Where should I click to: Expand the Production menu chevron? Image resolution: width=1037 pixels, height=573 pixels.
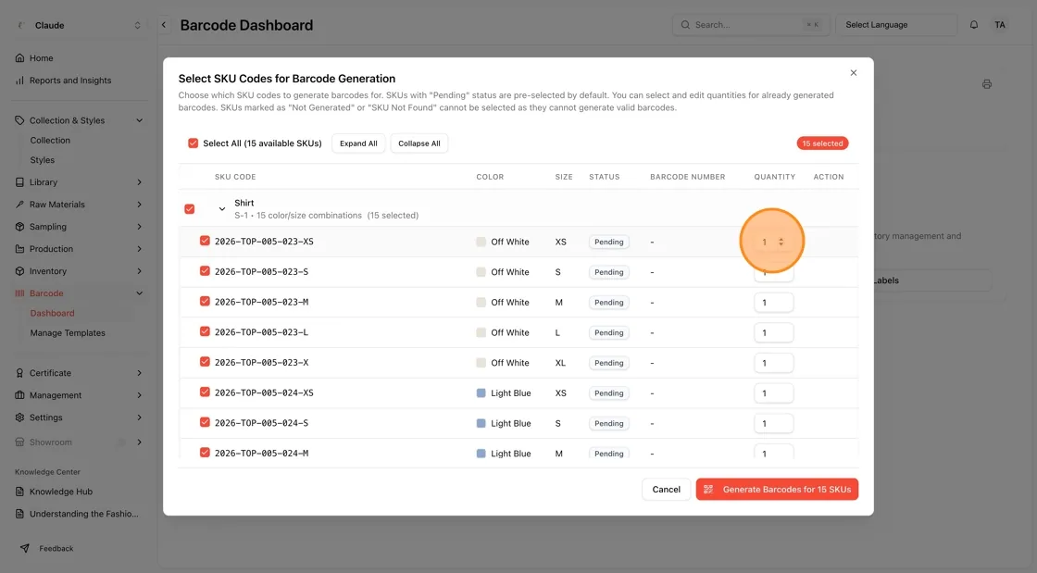pyautogui.click(x=140, y=249)
